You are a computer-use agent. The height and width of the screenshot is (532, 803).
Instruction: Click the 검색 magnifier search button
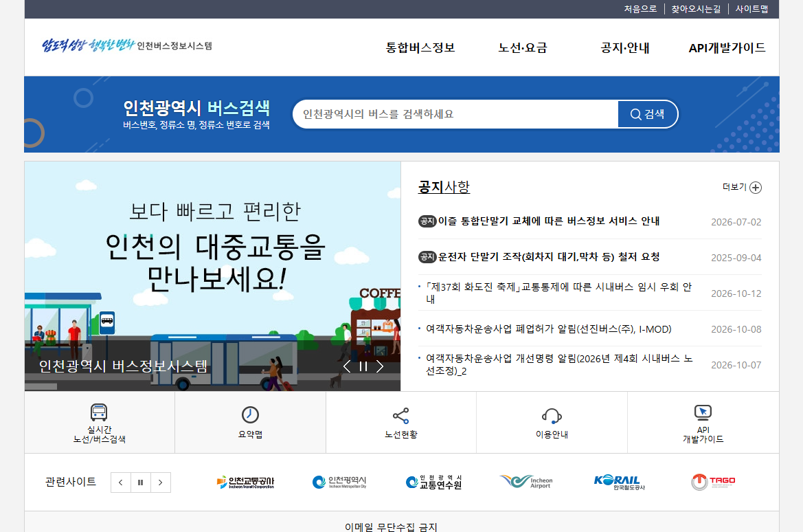647,114
